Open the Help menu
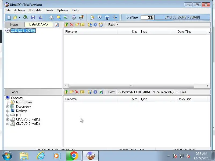 pyautogui.click(x=75, y=10)
